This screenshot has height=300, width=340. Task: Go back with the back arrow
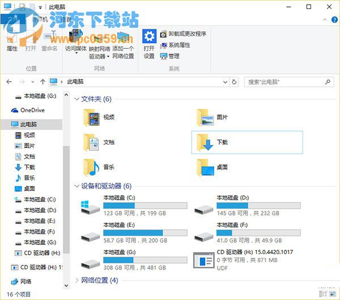(x=9, y=82)
